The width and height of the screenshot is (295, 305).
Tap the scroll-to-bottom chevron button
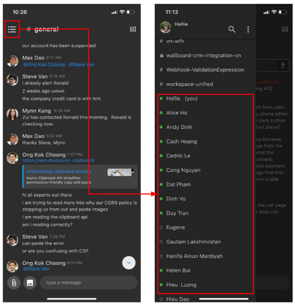pos(128,263)
